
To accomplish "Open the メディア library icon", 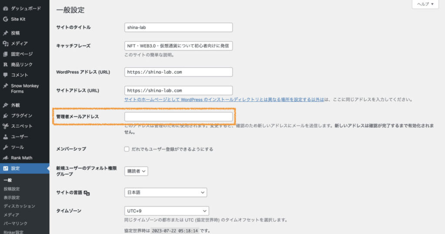I will pyautogui.click(x=5, y=43).
